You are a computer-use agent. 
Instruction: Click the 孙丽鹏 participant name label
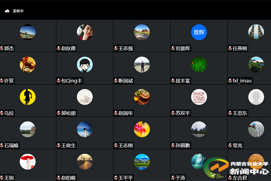point(183,145)
